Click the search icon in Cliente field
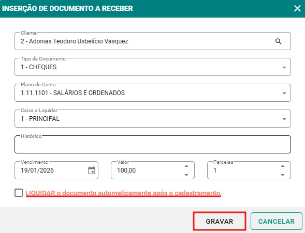 tap(279, 41)
